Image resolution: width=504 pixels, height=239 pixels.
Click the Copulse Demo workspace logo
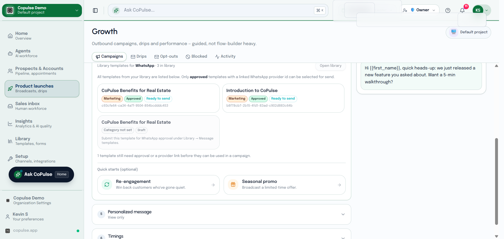pos(10,10)
